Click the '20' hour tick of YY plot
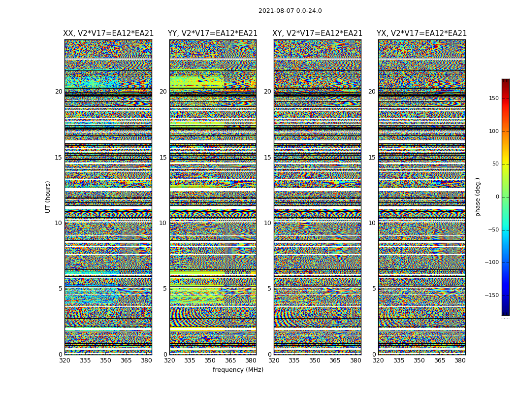This screenshot has width=517, height=394. 163,92
